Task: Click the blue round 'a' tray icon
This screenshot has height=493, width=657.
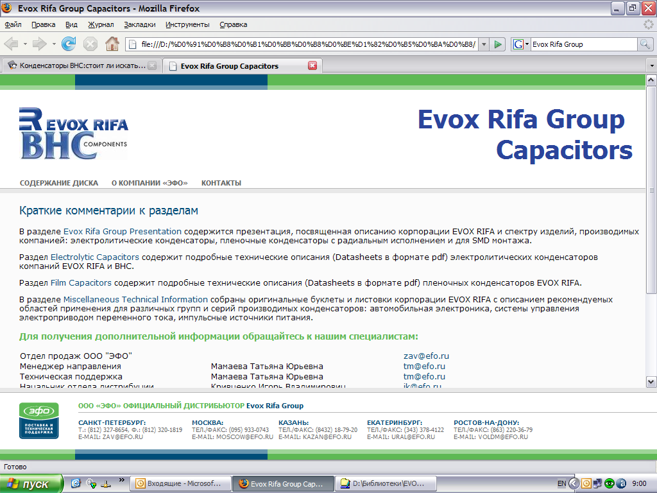Action: click(x=621, y=484)
